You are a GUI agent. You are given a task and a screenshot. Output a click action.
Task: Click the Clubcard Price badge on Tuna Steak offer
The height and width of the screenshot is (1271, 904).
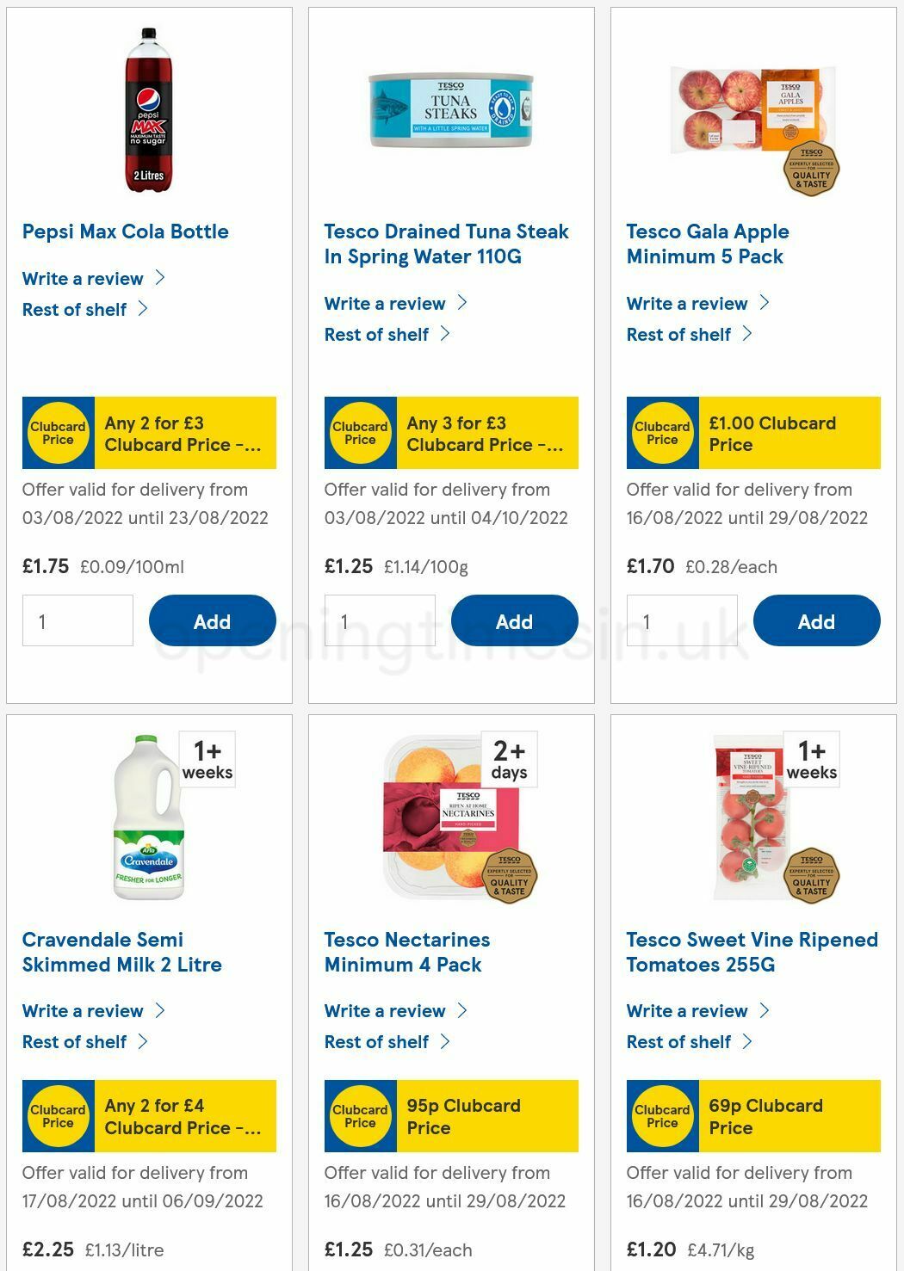click(x=360, y=433)
